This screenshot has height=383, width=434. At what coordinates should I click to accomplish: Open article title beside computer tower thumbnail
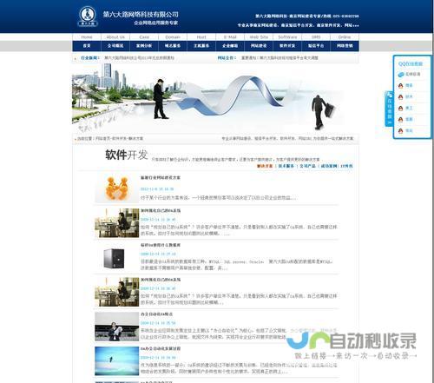tap(161, 245)
